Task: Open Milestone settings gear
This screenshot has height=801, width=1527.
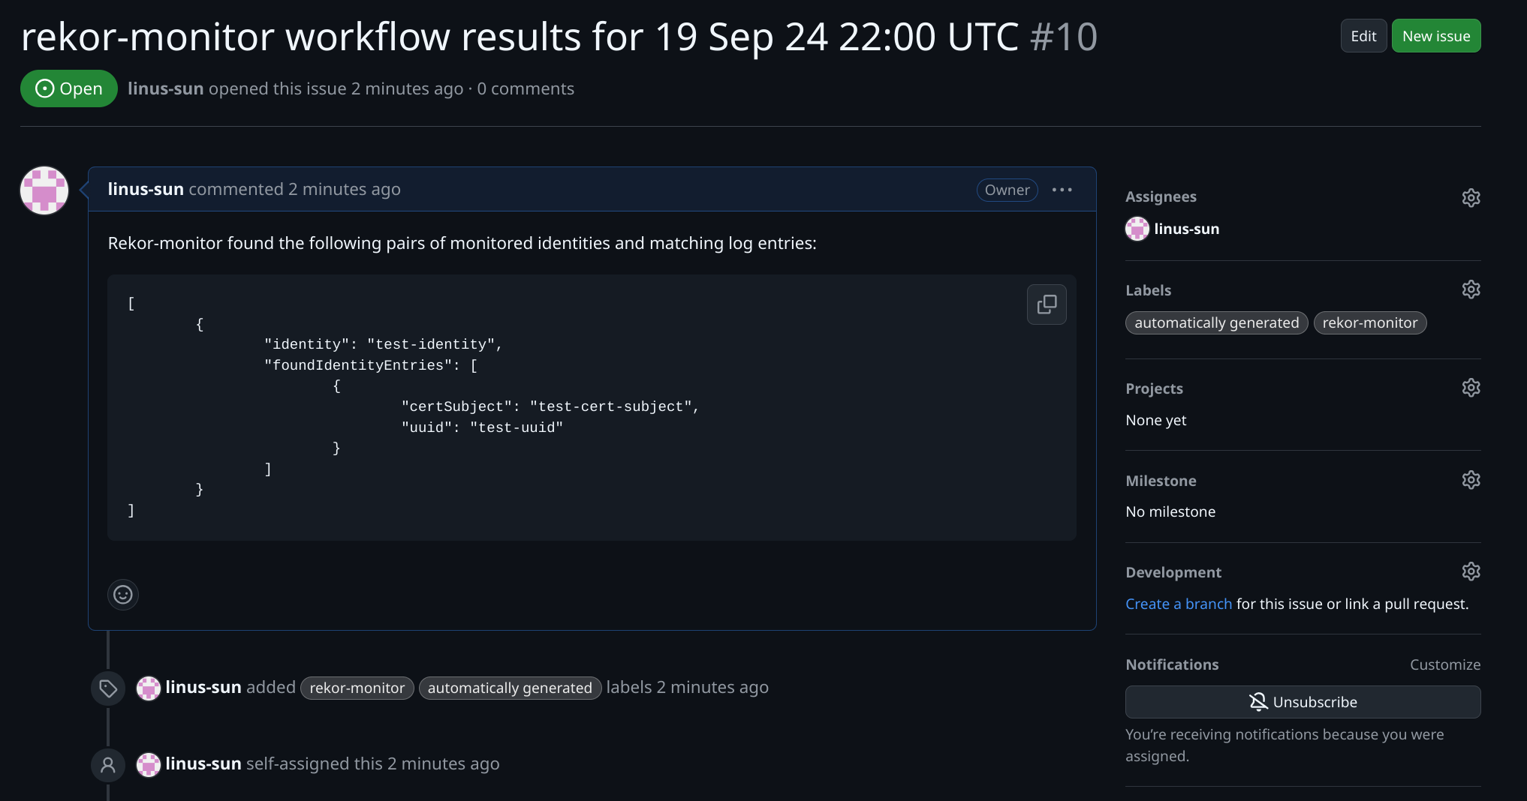Action: (x=1471, y=480)
